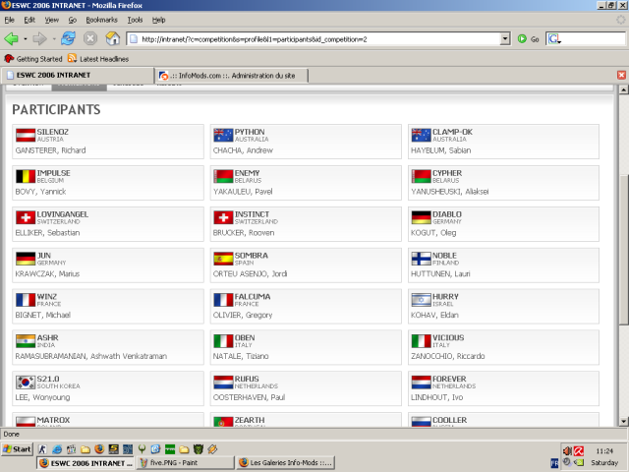Open the Tools menu
This screenshot has height=472, width=629.
coord(135,20)
